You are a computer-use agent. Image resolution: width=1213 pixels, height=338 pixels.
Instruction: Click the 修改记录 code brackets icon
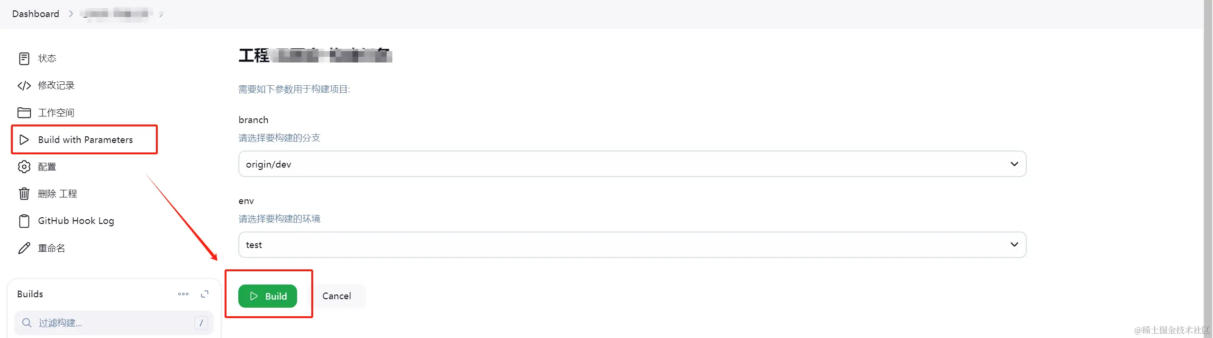coord(24,86)
